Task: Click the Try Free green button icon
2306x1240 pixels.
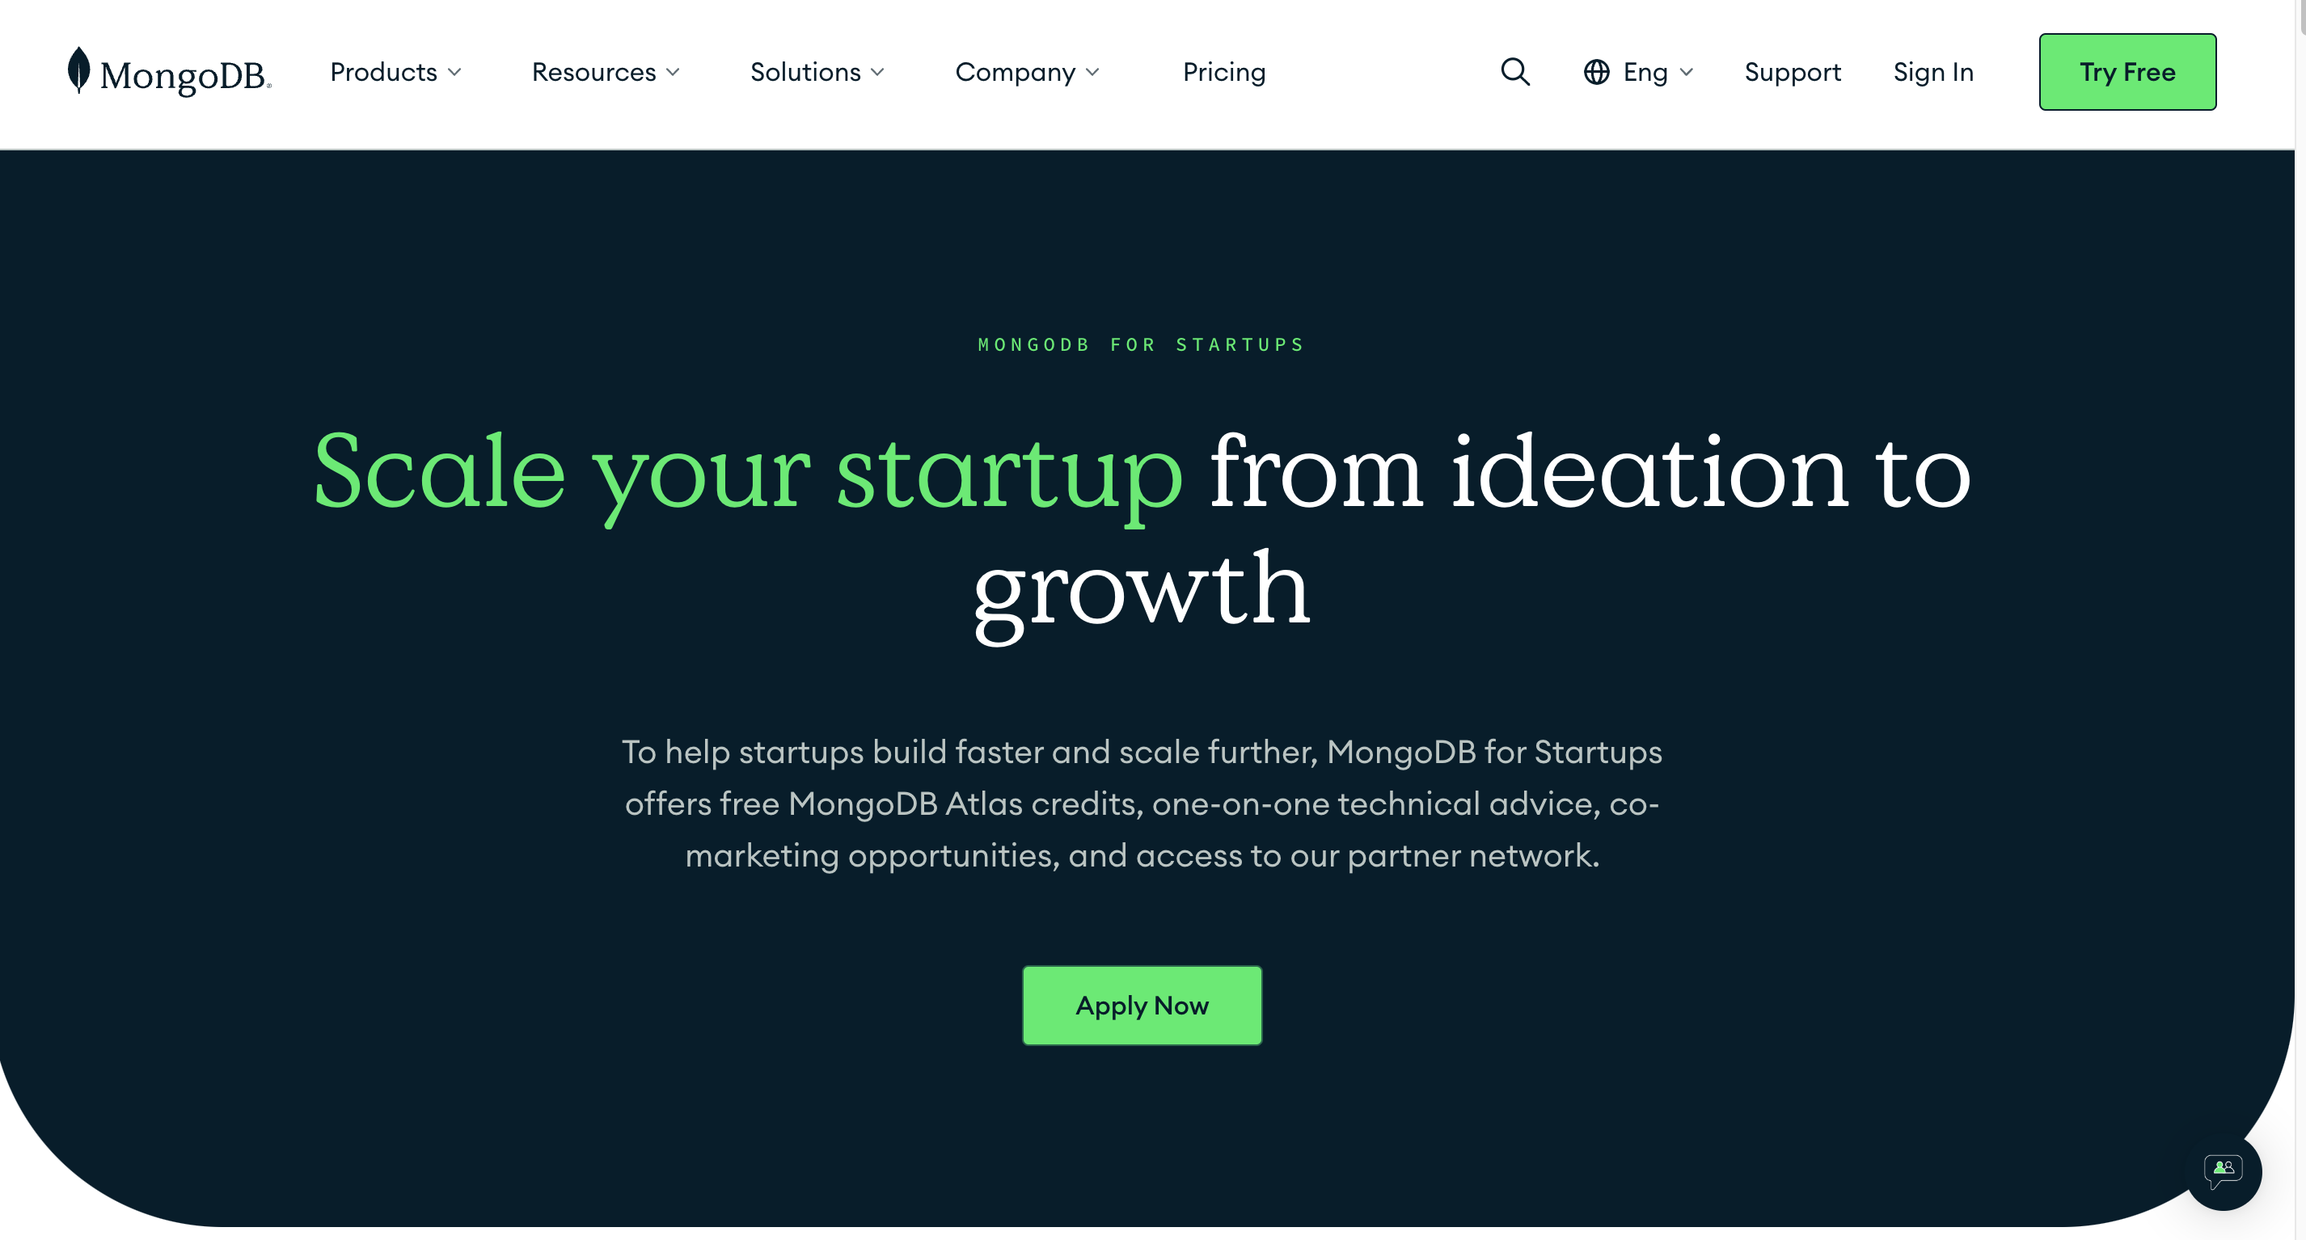Action: pos(2127,72)
